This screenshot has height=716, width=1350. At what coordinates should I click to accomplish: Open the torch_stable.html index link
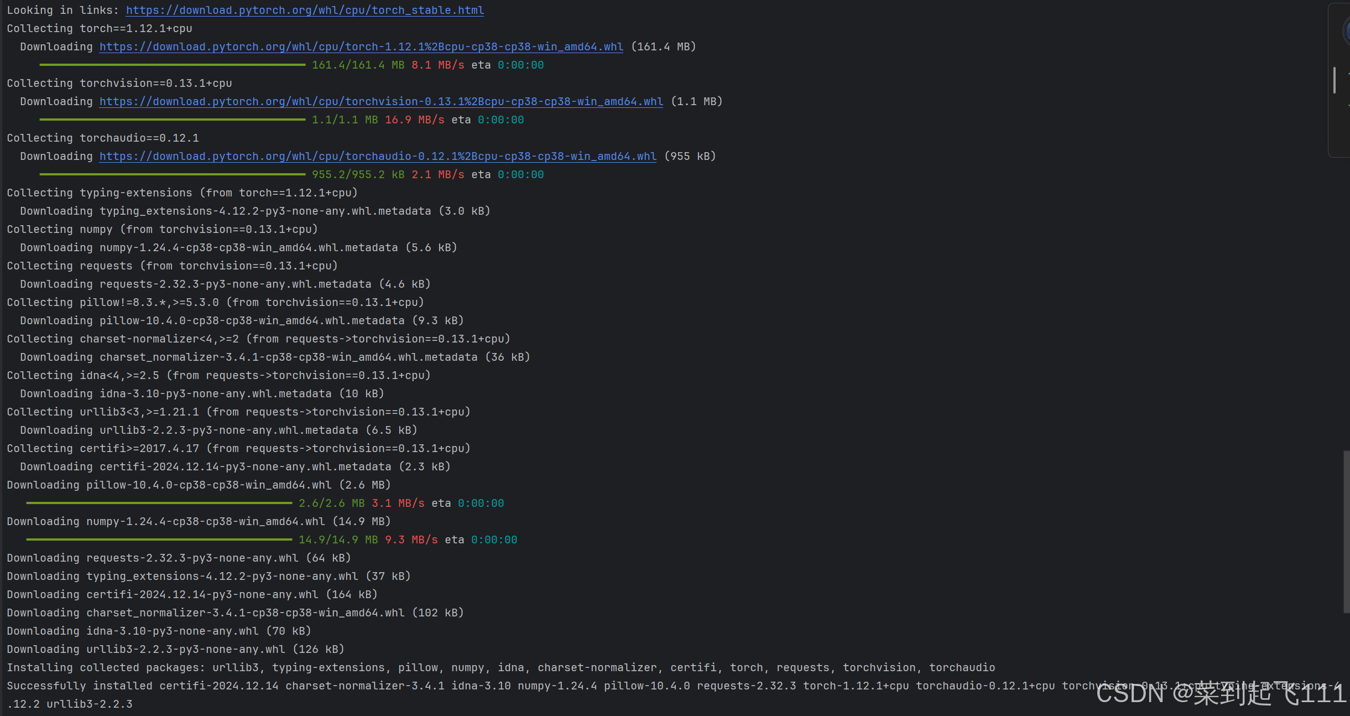(x=304, y=10)
